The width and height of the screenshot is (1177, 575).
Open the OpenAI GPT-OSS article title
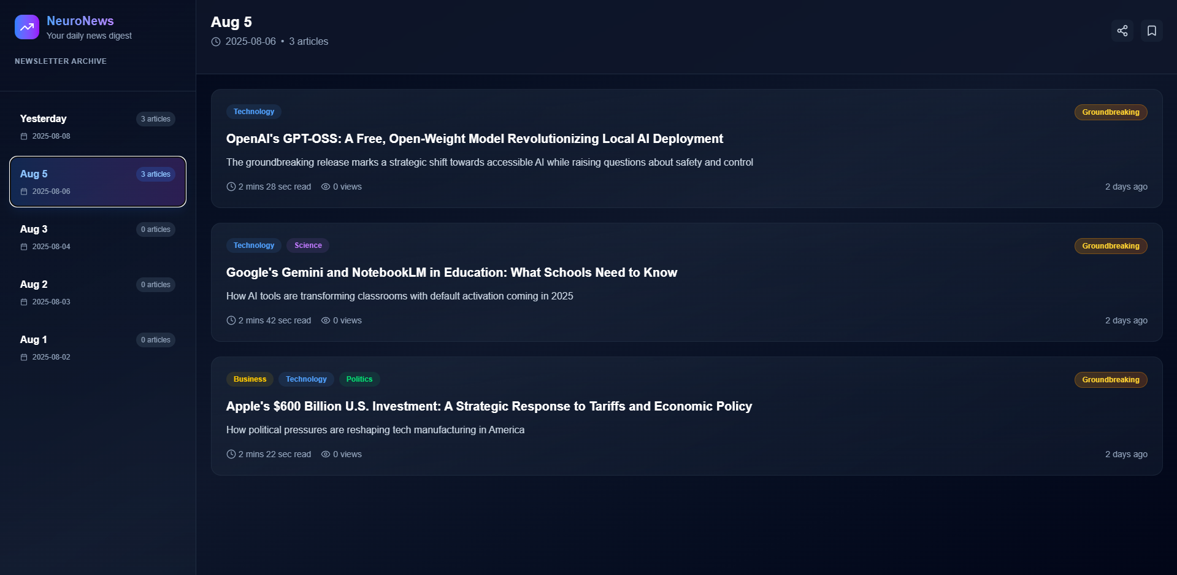point(475,139)
